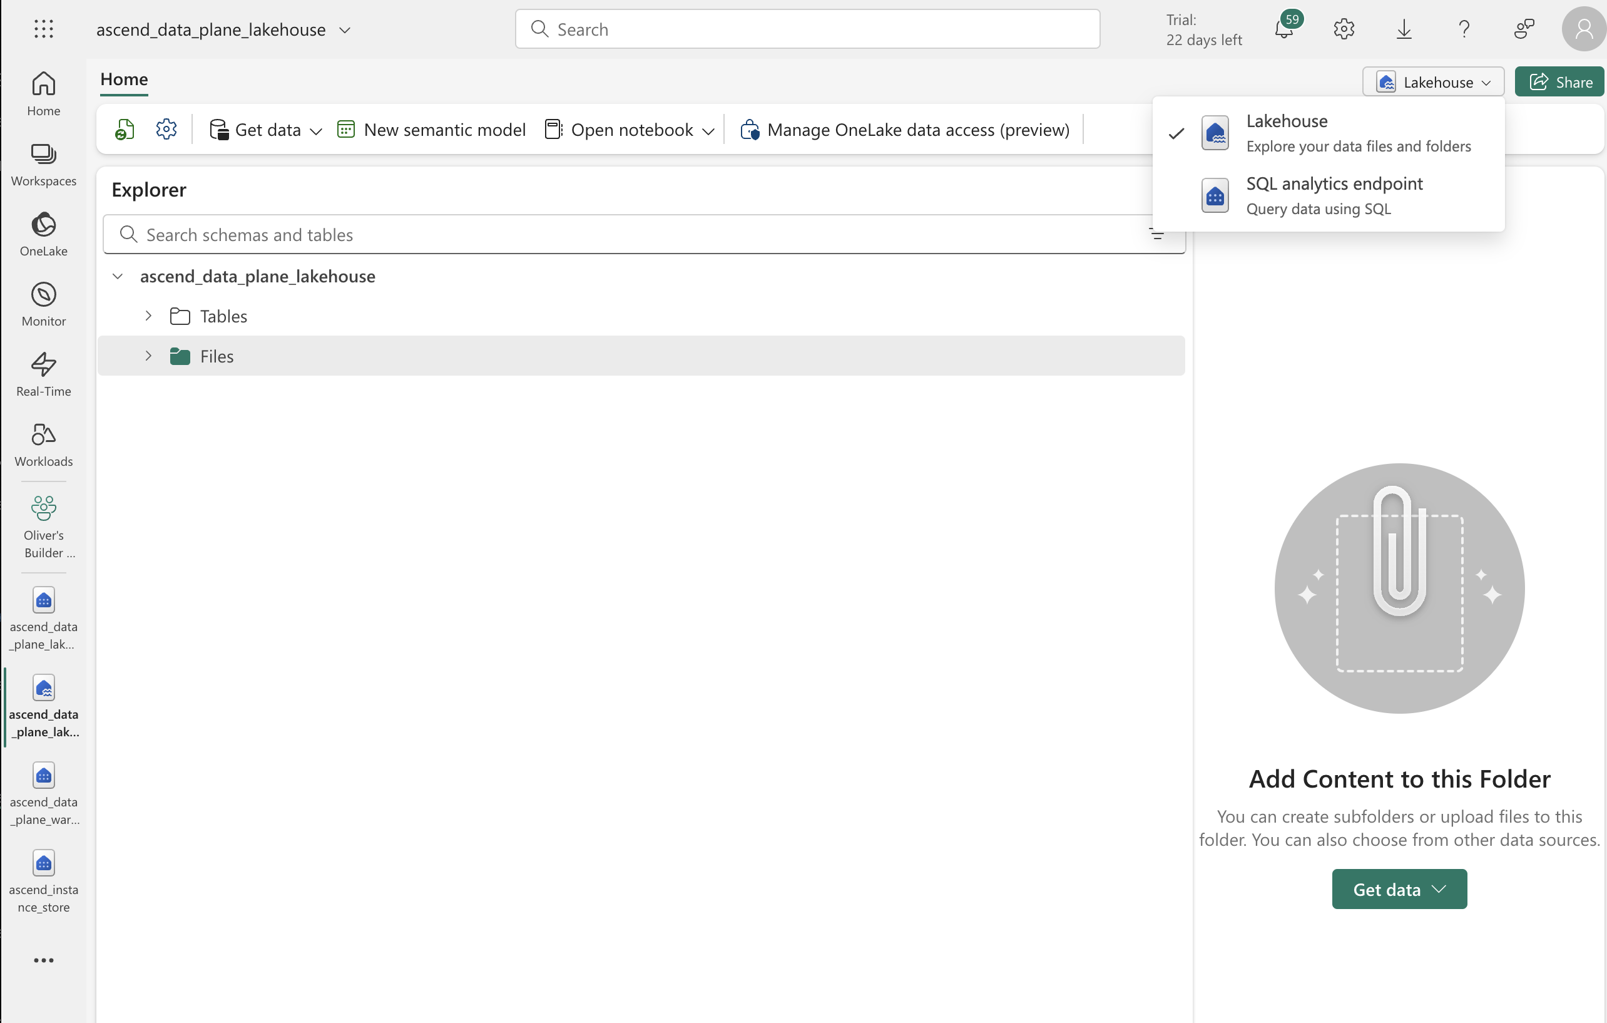The width and height of the screenshot is (1607, 1023).
Task: Click Trial: 22 days left text
Action: (1203, 29)
